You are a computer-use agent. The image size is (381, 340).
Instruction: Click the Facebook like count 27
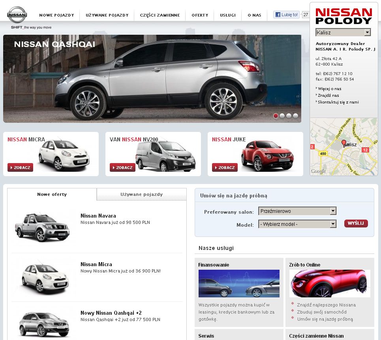pos(306,15)
